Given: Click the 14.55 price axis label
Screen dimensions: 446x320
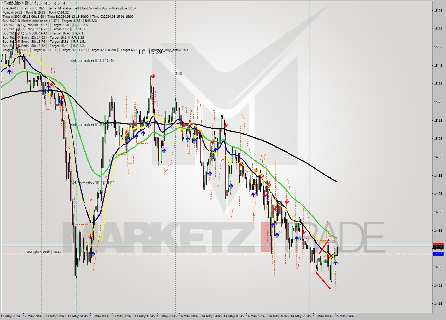Looking at the screenshot, I should click(438, 230).
